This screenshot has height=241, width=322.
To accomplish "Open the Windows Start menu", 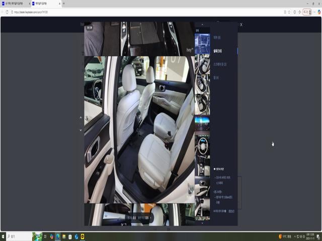I will pos(3,236).
